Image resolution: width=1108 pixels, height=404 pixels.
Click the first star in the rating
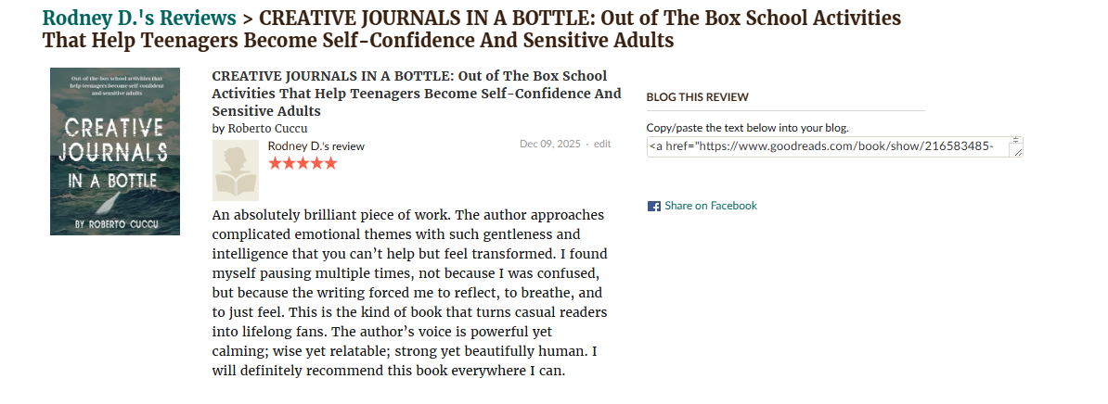click(x=275, y=163)
